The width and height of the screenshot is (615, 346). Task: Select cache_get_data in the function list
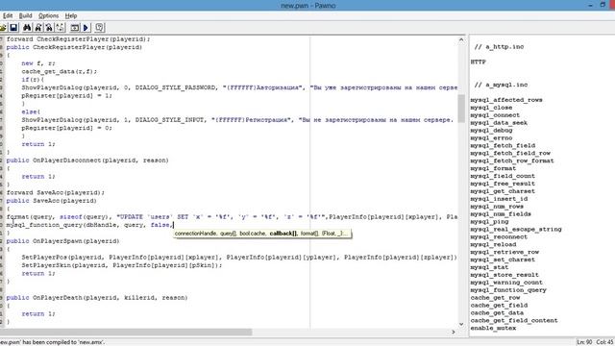[x=497, y=313]
